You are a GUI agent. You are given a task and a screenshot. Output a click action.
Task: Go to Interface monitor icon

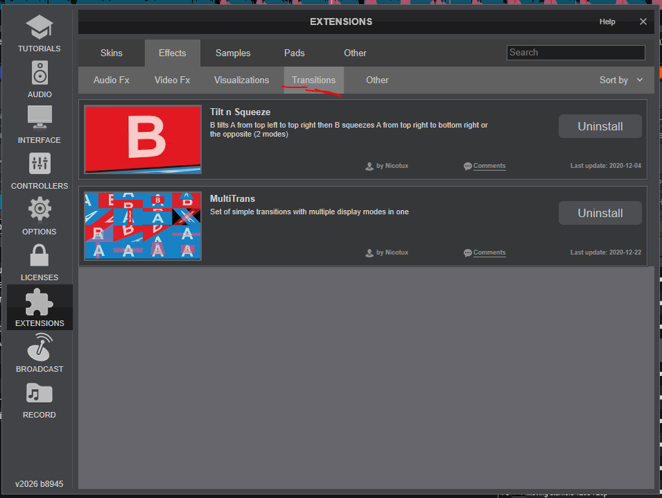click(x=40, y=118)
